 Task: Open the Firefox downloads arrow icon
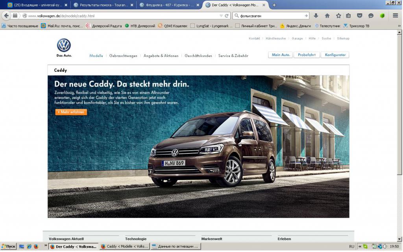pos(316,16)
